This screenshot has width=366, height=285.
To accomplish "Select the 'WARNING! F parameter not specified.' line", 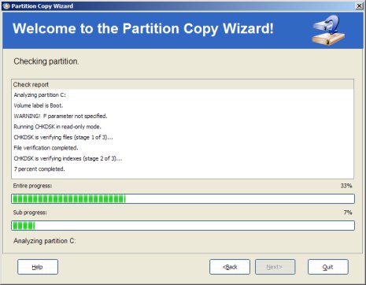I will click(x=61, y=116).
